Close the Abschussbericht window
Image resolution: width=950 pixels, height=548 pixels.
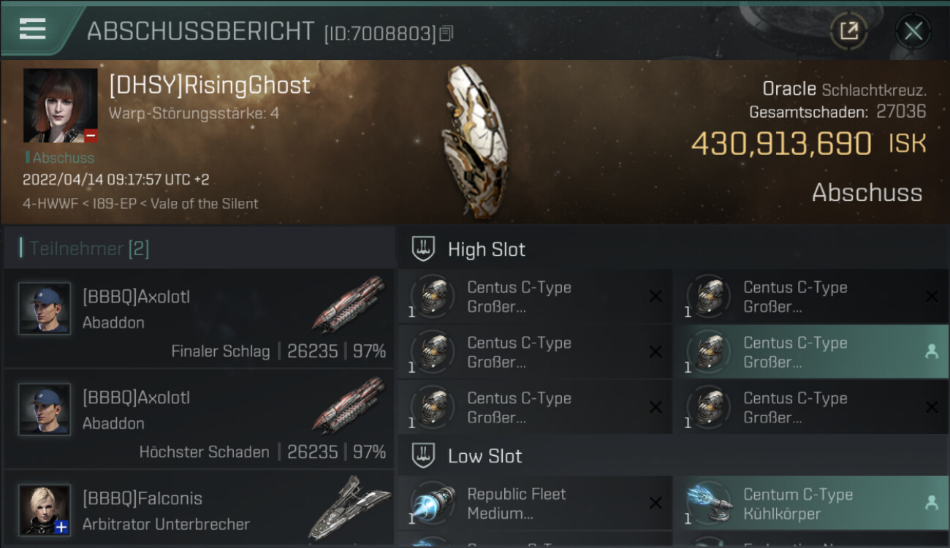click(x=913, y=31)
